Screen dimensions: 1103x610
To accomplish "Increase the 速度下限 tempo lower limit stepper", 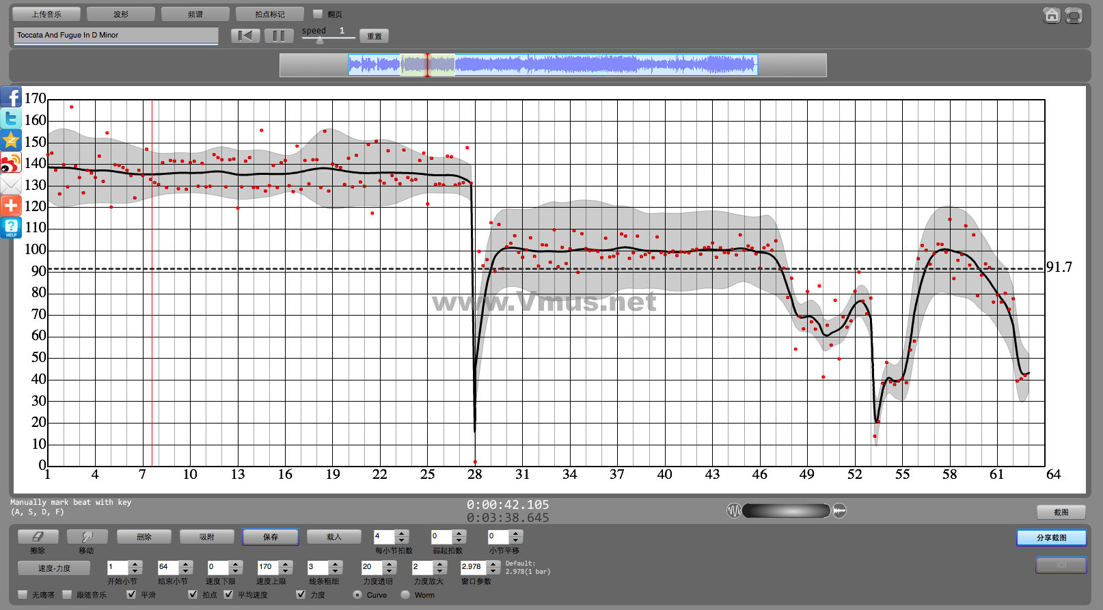I will click(236, 564).
